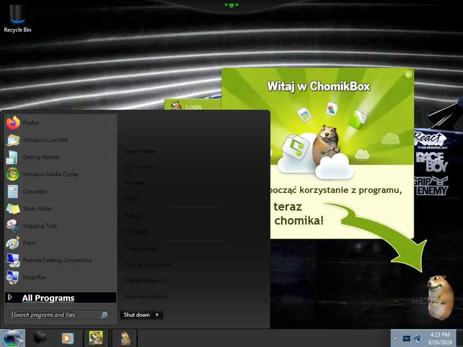Expand Getting Started submenu arrow
This screenshot has width=463, height=347.
pyautogui.click(x=110, y=157)
